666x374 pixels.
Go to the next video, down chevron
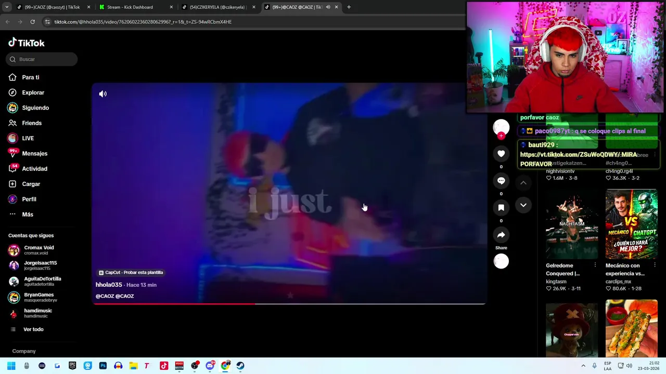tap(523, 205)
